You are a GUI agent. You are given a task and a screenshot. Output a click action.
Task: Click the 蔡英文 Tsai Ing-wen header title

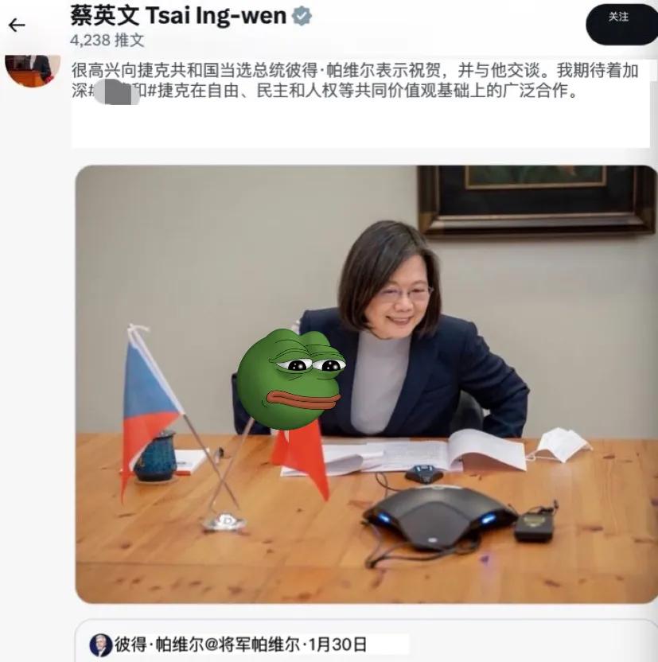[x=178, y=16]
